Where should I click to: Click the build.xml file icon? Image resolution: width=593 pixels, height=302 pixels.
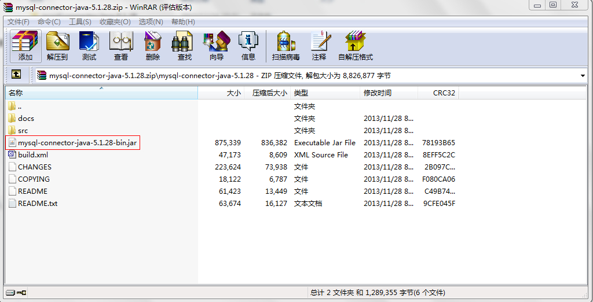(12, 154)
